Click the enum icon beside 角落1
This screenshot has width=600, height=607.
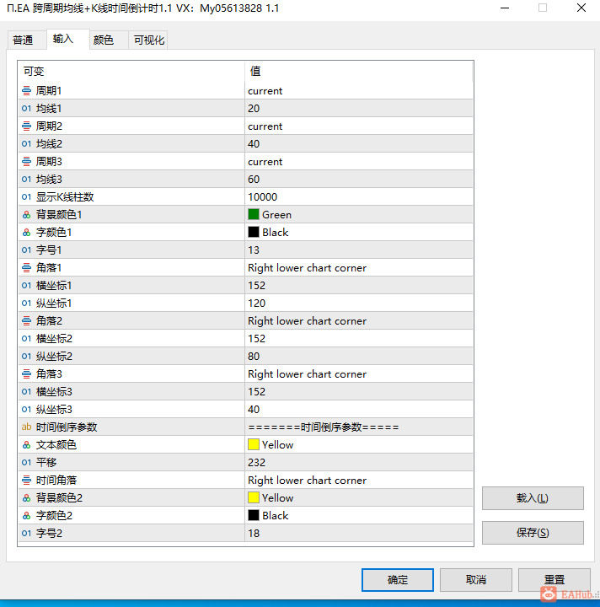(x=26, y=268)
